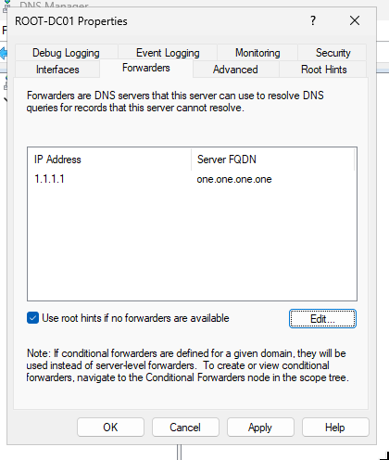Open the Debug Logging tab
Viewport: 389px width, 460px height.
pyautogui.click(x=66, y=53)
